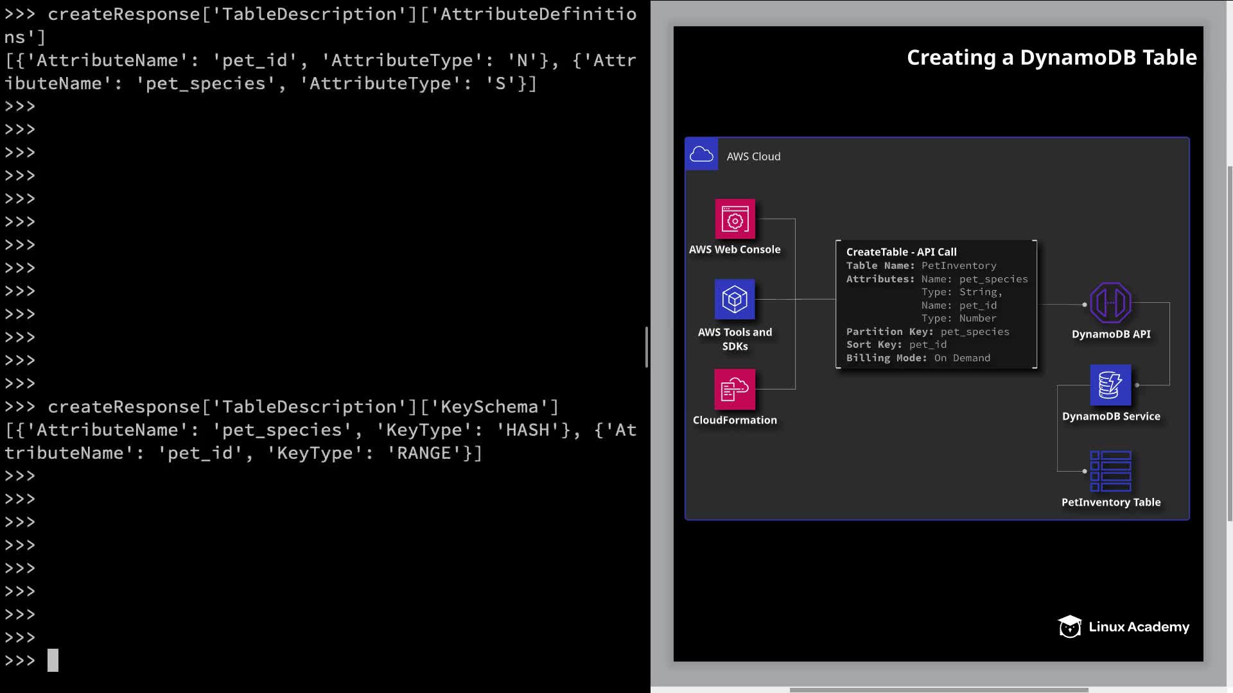Click the 'Billing Mode: On Demand' text line
The height and width of the screenshot is (693, 1233).
click(918, 358)
